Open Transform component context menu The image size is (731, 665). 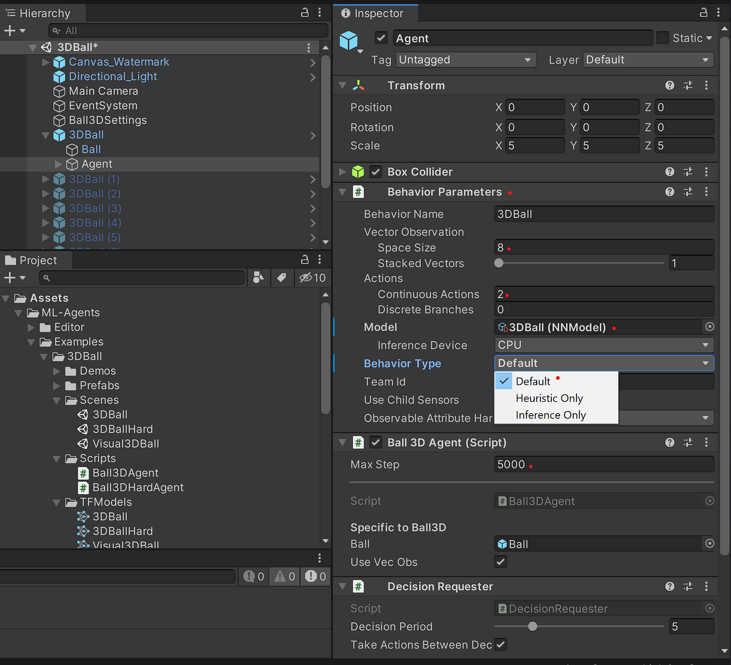706,85
